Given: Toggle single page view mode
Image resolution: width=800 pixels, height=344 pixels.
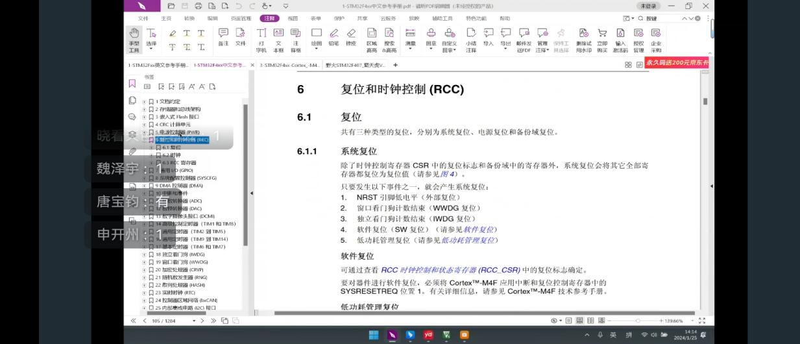Looking at the screenshot, I should point(569,321).
